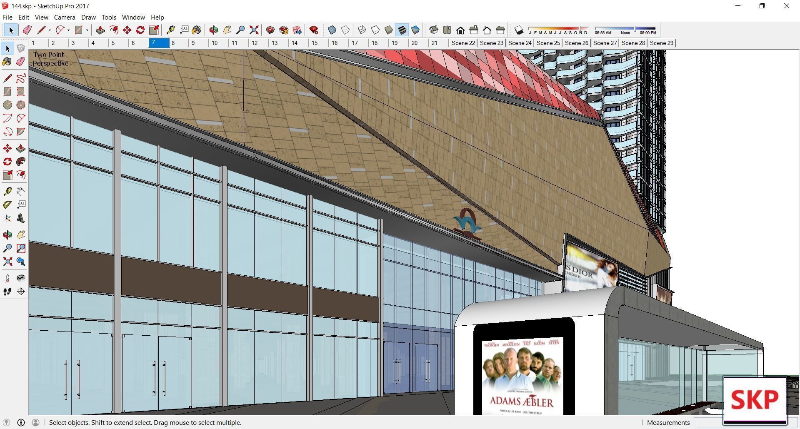Expand the Line tool dropdown arrow
Screen dimensions: 800x429
tap(50, 30)
